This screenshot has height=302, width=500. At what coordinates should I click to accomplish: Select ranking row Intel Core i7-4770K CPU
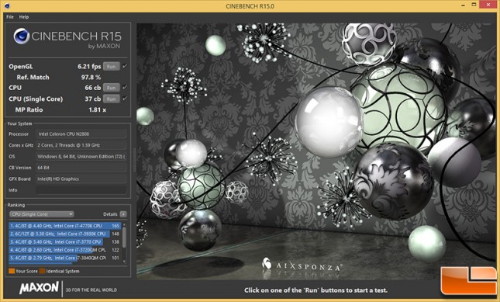(65, 226)
